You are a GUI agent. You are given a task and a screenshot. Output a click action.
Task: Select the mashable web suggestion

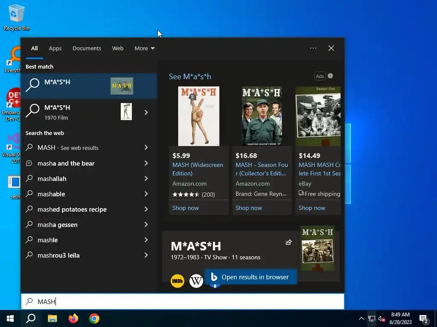89,194
